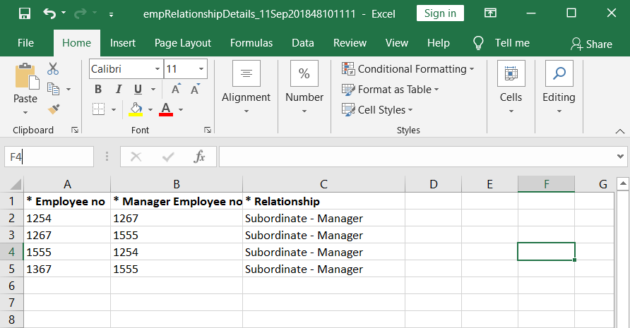Open the Fill Color dropdown arrow

[x=150, y=109]
